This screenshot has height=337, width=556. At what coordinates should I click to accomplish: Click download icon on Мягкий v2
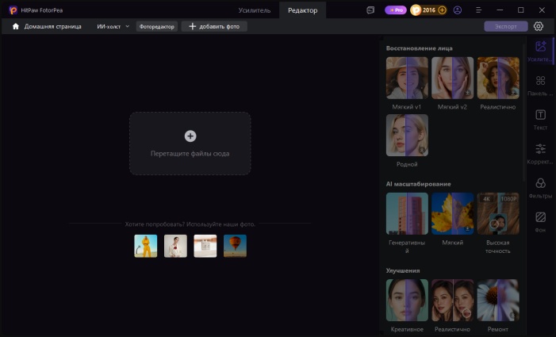coord(468,93)
